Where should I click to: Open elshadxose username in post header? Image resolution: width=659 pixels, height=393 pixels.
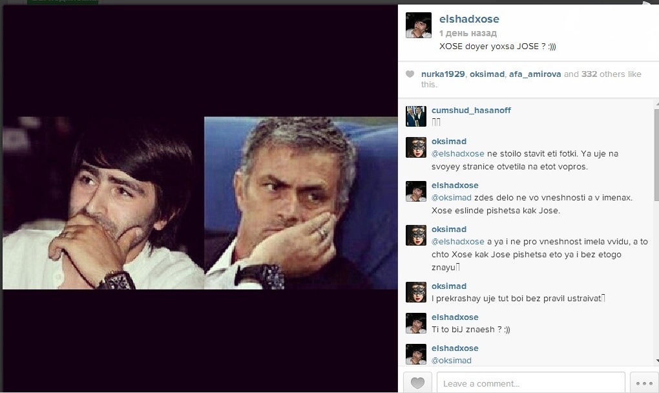coord(469,19)
